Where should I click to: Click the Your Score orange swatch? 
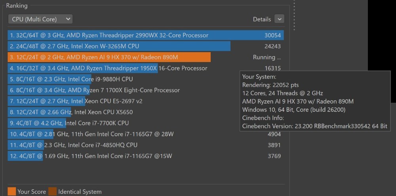(x=11, y=192)
